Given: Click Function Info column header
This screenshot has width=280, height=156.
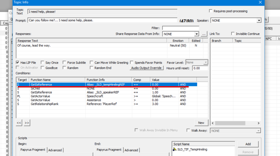Looking at the screenshot, I should [108, 80].
